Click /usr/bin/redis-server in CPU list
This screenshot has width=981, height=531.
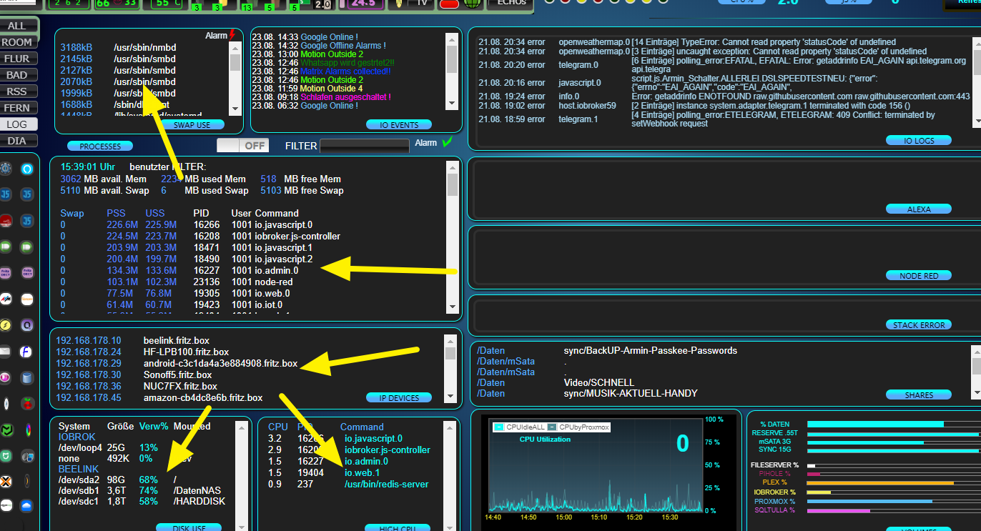(387, 484)
